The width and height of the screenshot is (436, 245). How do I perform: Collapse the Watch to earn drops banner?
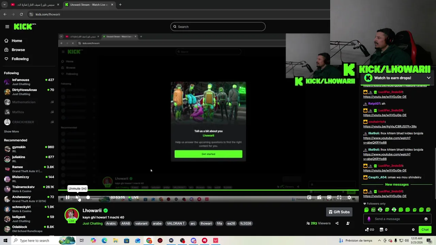point(429,78)
